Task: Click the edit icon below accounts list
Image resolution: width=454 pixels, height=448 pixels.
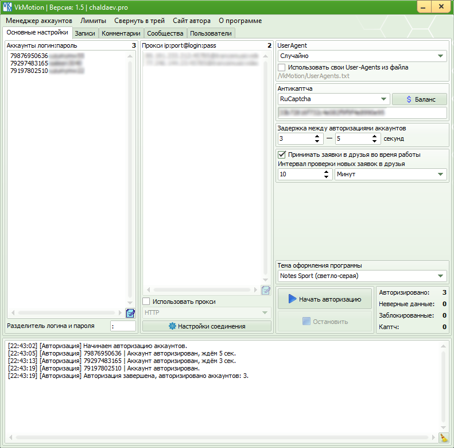Action: [x=130, y=313]
